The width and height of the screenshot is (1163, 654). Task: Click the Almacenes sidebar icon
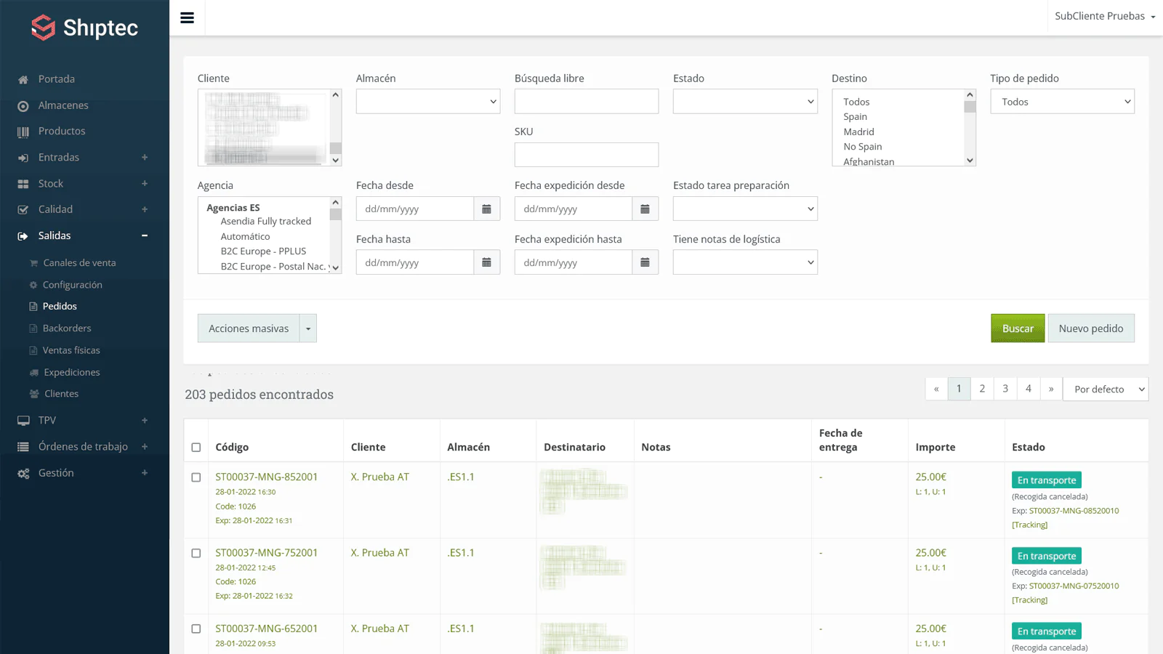(23, 106)
